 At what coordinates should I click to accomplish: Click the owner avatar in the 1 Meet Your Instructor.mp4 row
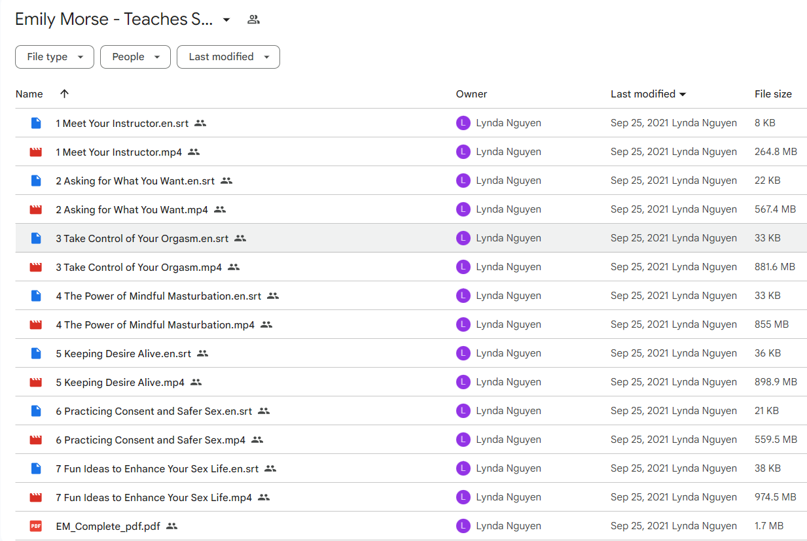(463, 152)
